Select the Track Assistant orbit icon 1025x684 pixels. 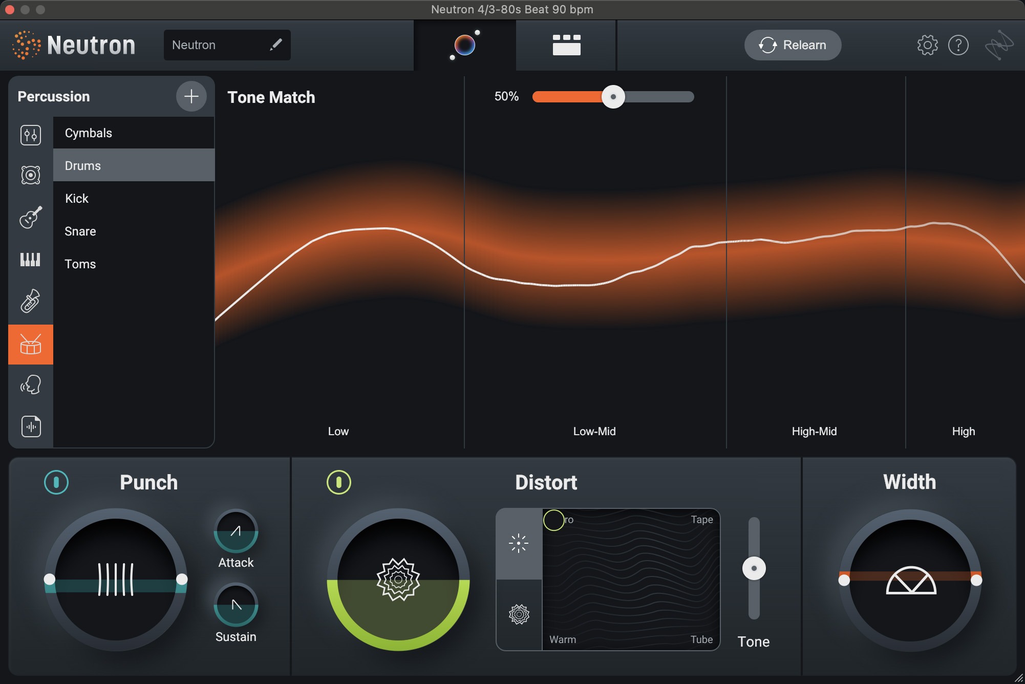[465, 44]
